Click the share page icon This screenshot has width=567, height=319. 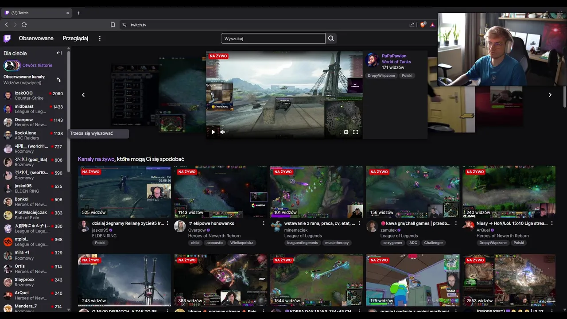click(x=412, y=25)
